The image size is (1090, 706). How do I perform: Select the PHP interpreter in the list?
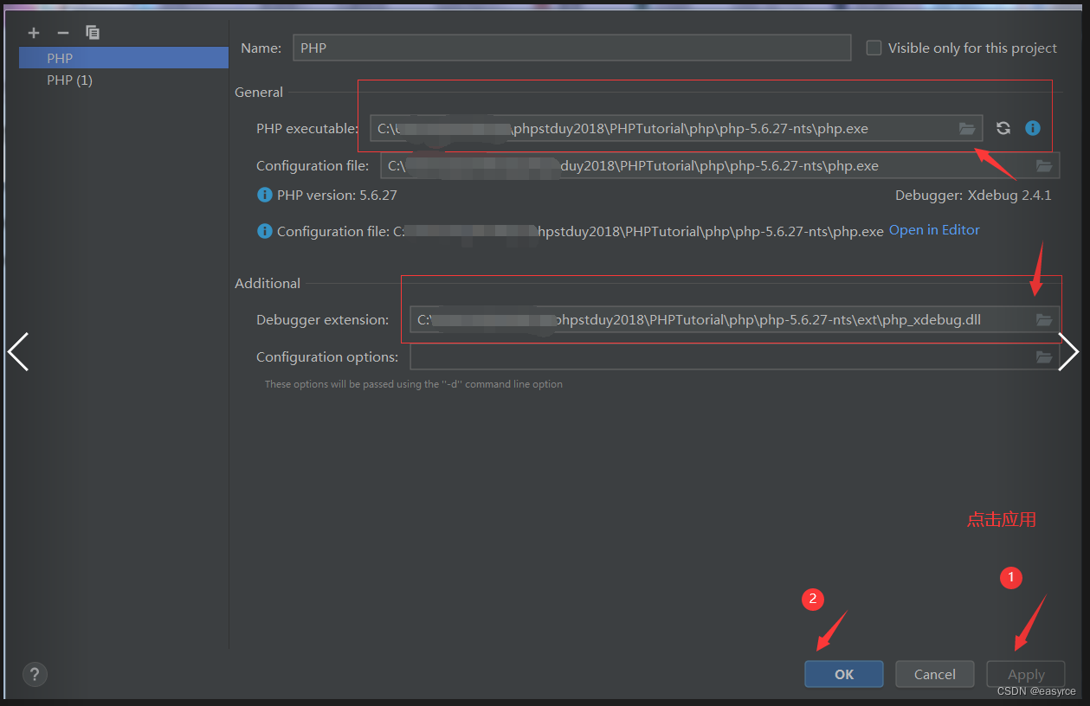click(61, 59)
